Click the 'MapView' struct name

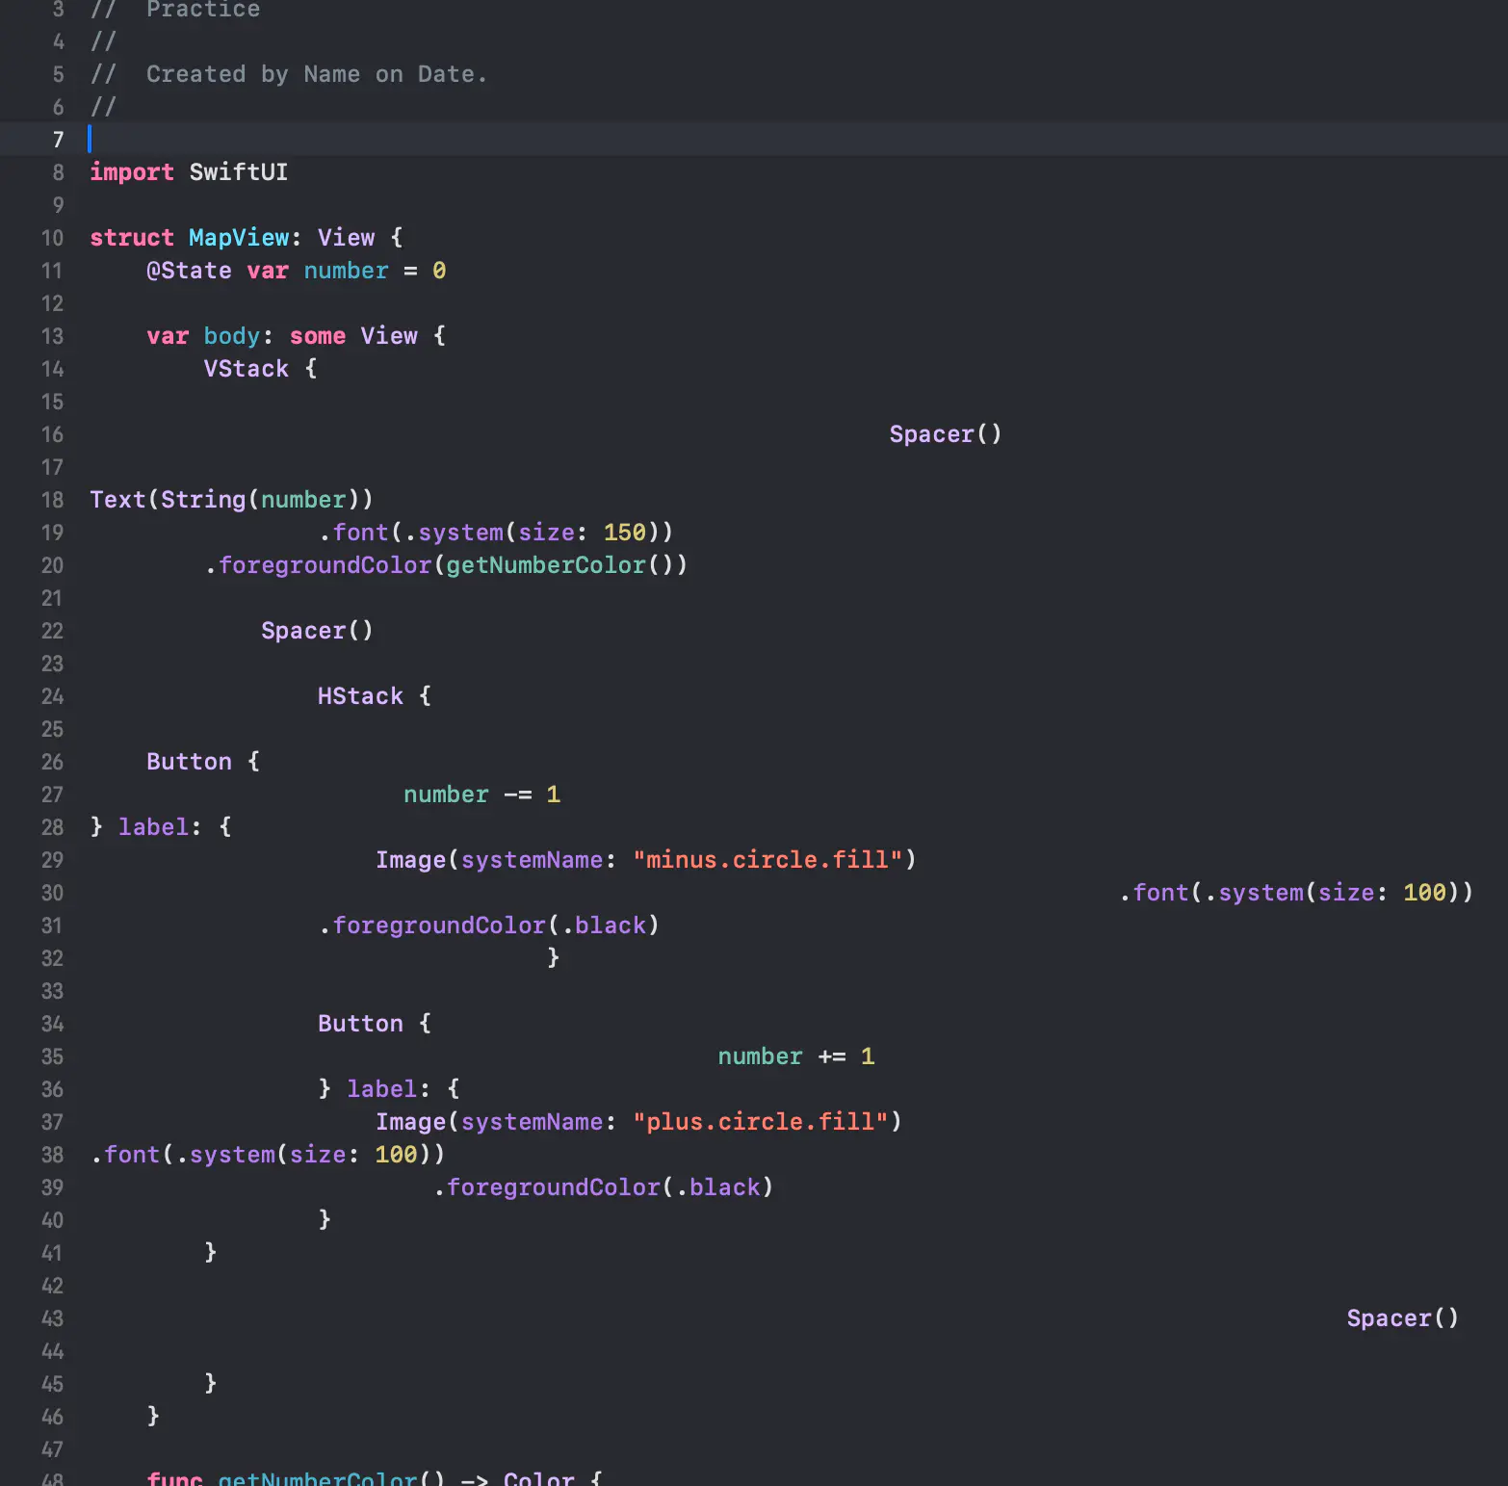[239, 238]
